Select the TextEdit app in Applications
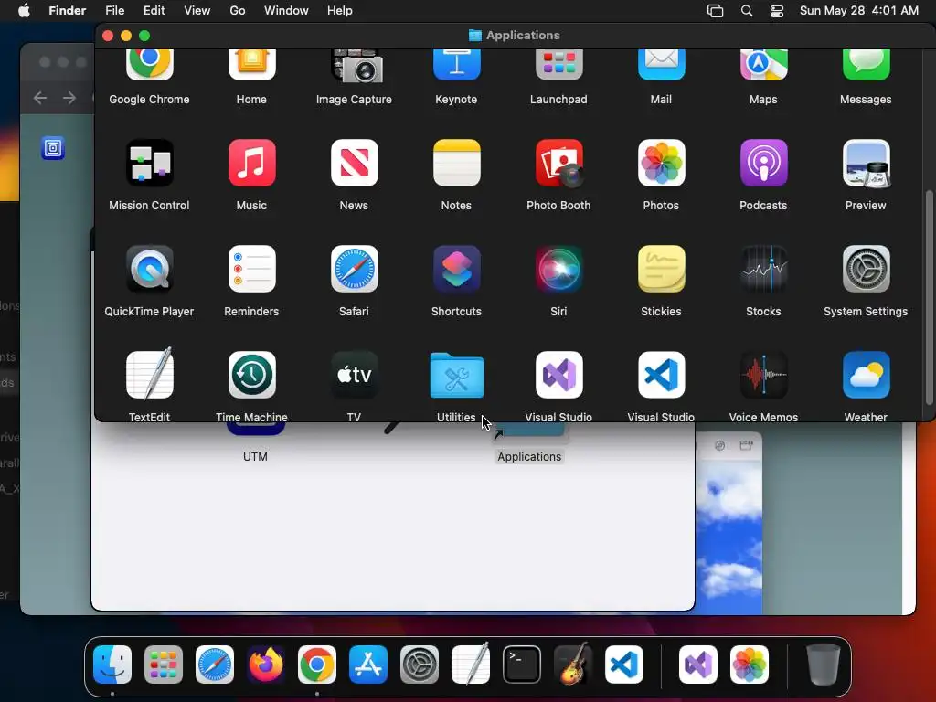 (149, 374)
